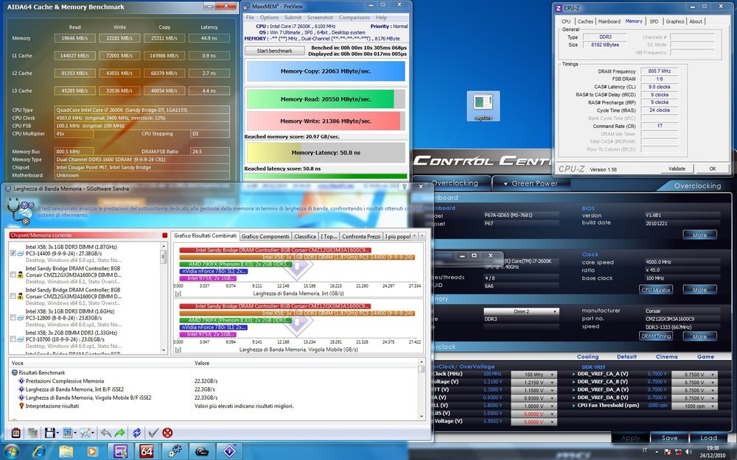Click the Sandra save results disk icon
Viewport: 737px width, 460px height.
pos(49,433)
